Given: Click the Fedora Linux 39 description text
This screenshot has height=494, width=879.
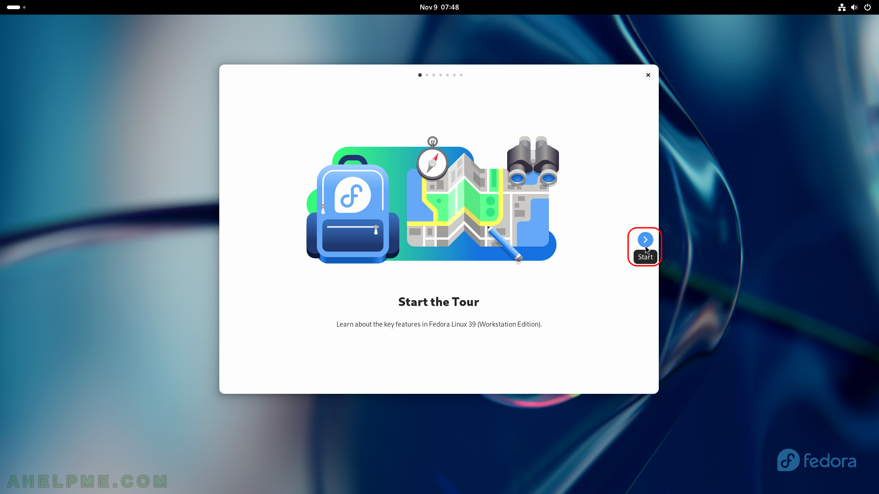Looking at the screenshot, I should (x=439, y=324).
